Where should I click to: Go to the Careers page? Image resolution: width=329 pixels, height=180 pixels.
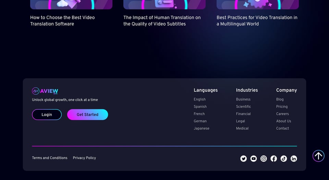282,114
